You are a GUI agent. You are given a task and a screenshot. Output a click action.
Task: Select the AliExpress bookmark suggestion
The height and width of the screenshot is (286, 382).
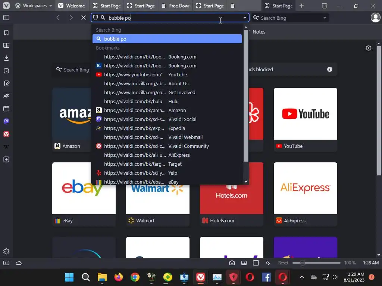(x=167, y=155)
